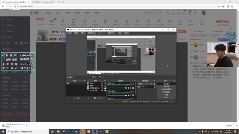Open the source filters toolbar button

[102, 77]
